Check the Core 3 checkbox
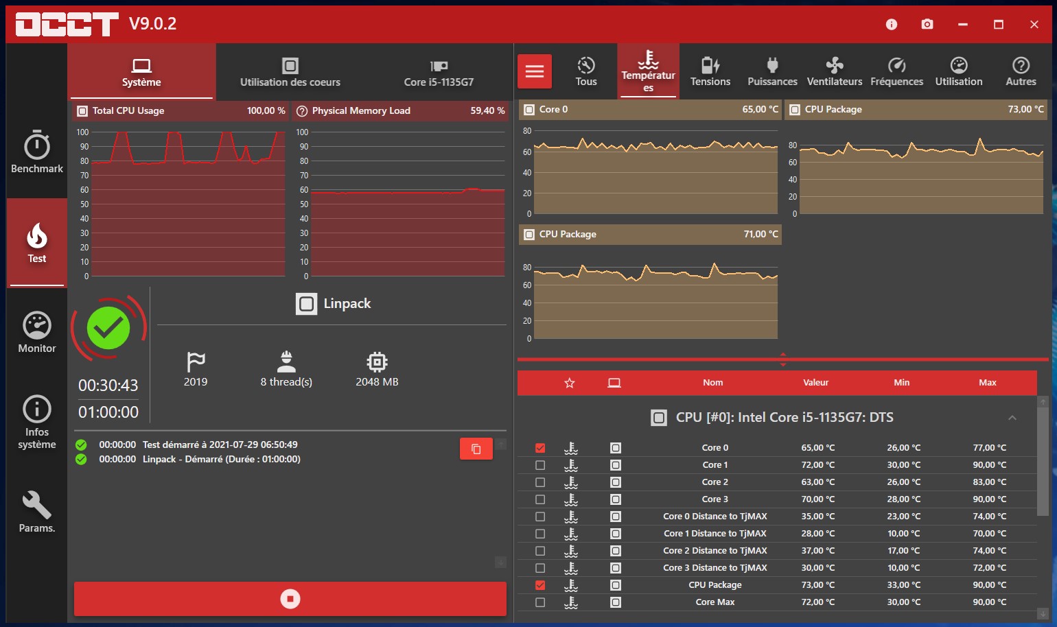The image size is (1057, 627). coord(540,499)
